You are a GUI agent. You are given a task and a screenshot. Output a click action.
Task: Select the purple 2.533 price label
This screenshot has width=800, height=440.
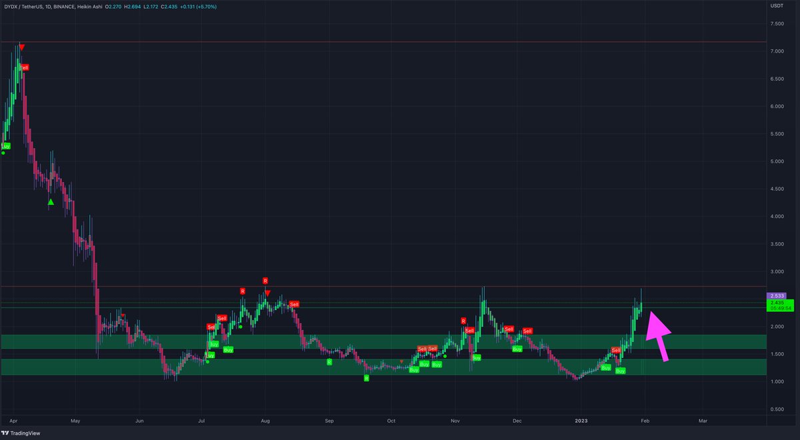(778, 295)
